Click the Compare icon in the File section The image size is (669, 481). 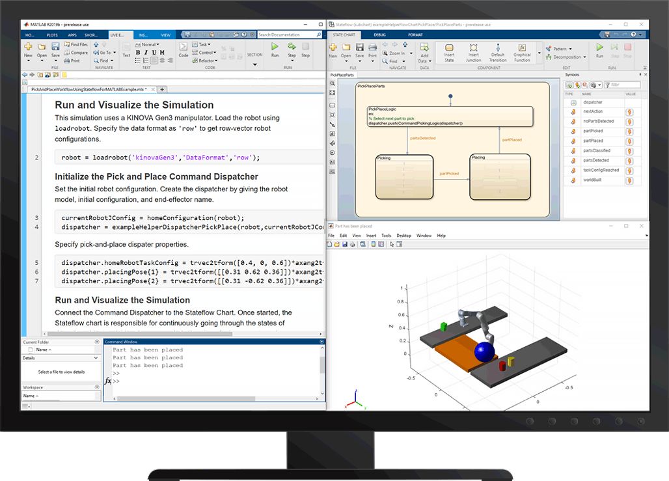[67, 53]
